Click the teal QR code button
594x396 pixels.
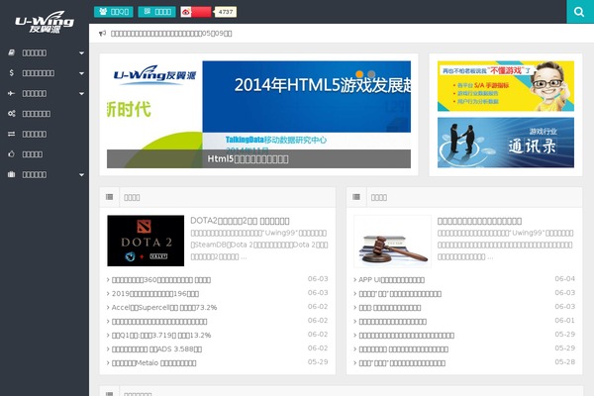[x=155, y=12]
